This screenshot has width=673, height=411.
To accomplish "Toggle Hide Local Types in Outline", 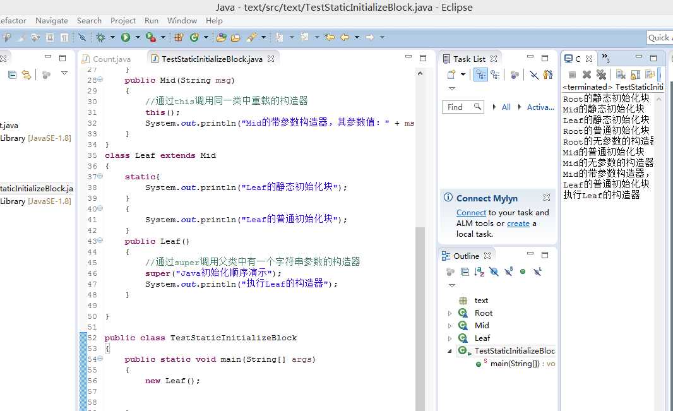I will tap(537, 271).
